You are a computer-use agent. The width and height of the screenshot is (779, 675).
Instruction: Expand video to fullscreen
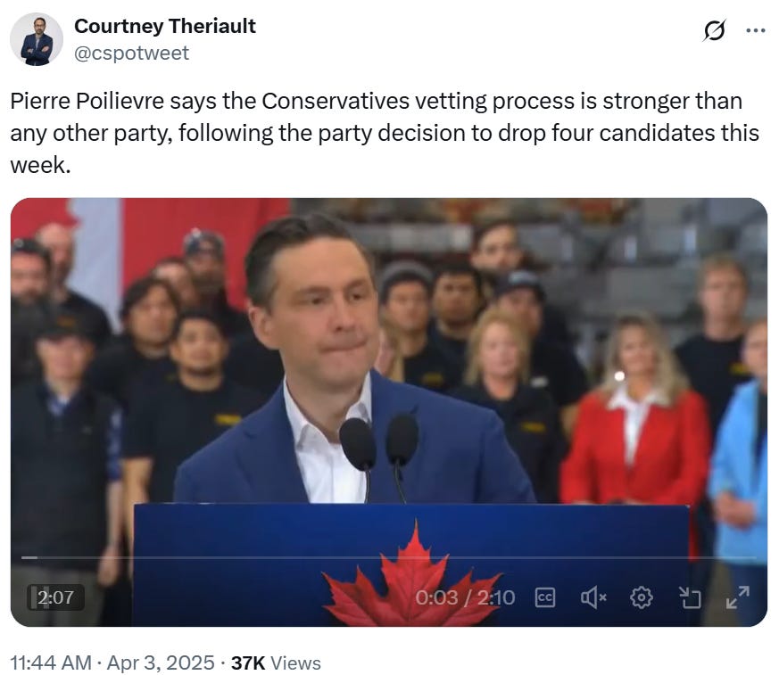pos(737,597)
